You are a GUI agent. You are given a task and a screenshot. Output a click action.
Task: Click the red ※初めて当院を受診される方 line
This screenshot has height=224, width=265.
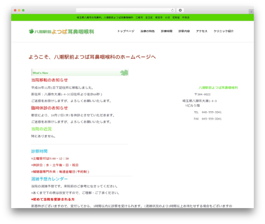[x=53, y=199]
